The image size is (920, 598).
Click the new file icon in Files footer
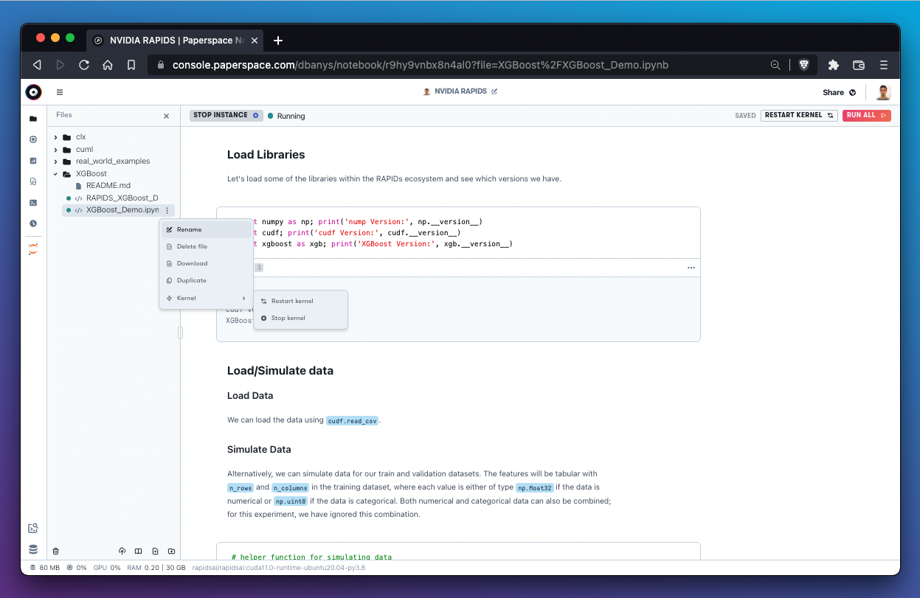(155, 551)
